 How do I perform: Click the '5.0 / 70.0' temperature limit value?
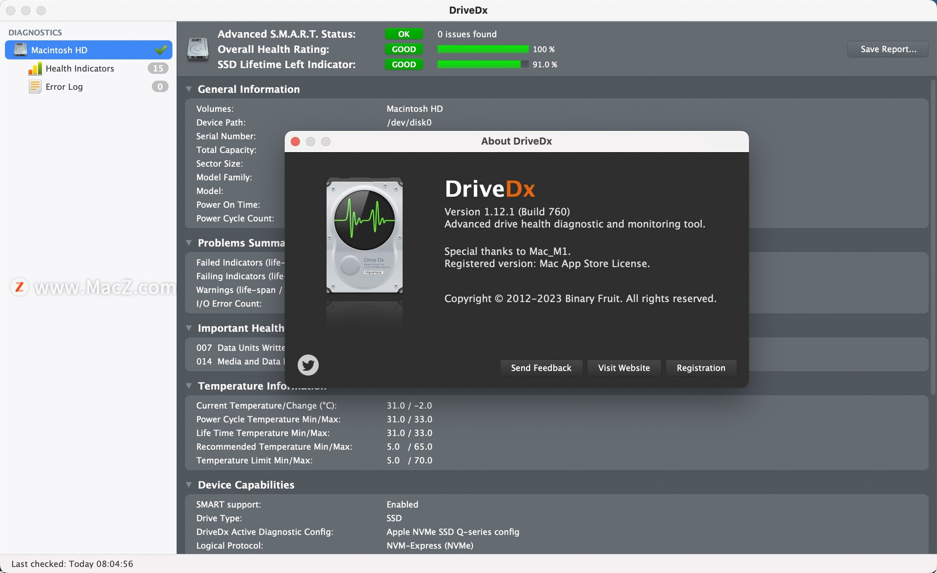point(409,460)
